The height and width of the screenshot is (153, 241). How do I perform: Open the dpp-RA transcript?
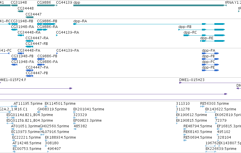149,24
